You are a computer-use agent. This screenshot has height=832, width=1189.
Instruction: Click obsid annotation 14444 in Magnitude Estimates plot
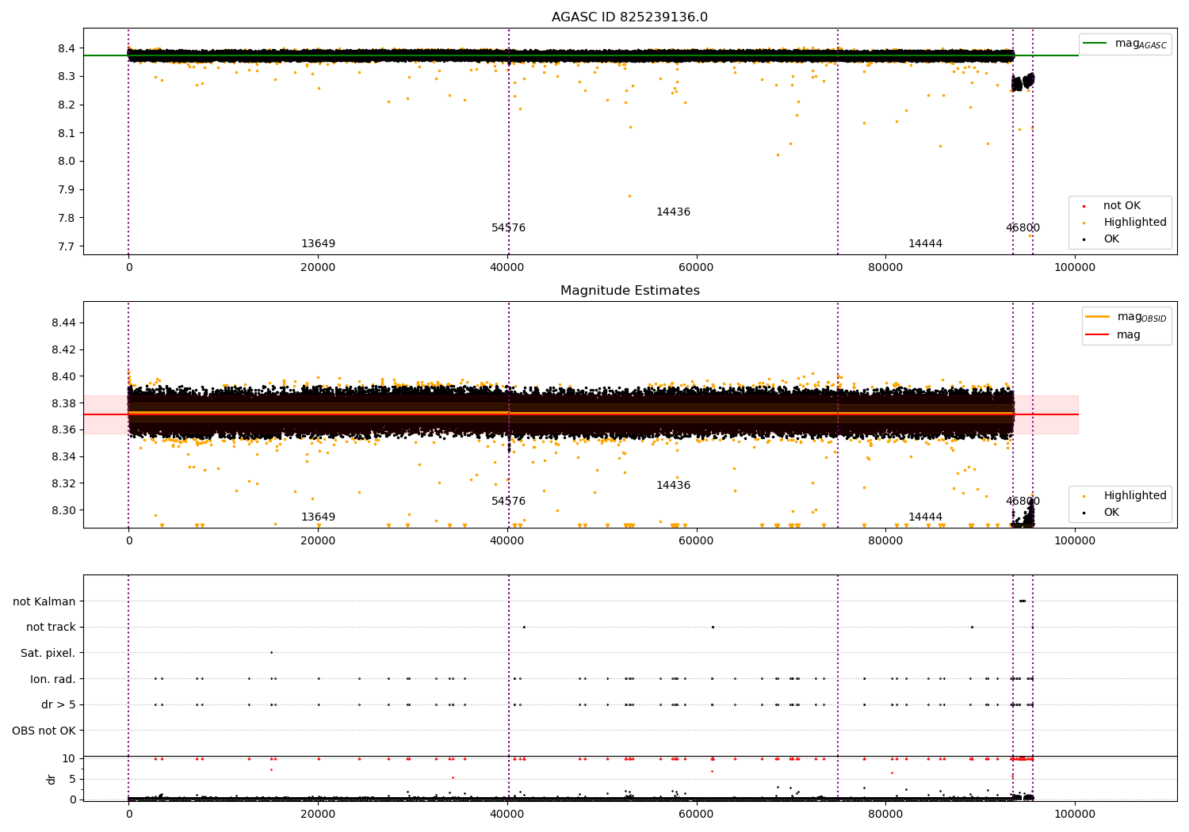pyautogui.click(x=925, y=517)
